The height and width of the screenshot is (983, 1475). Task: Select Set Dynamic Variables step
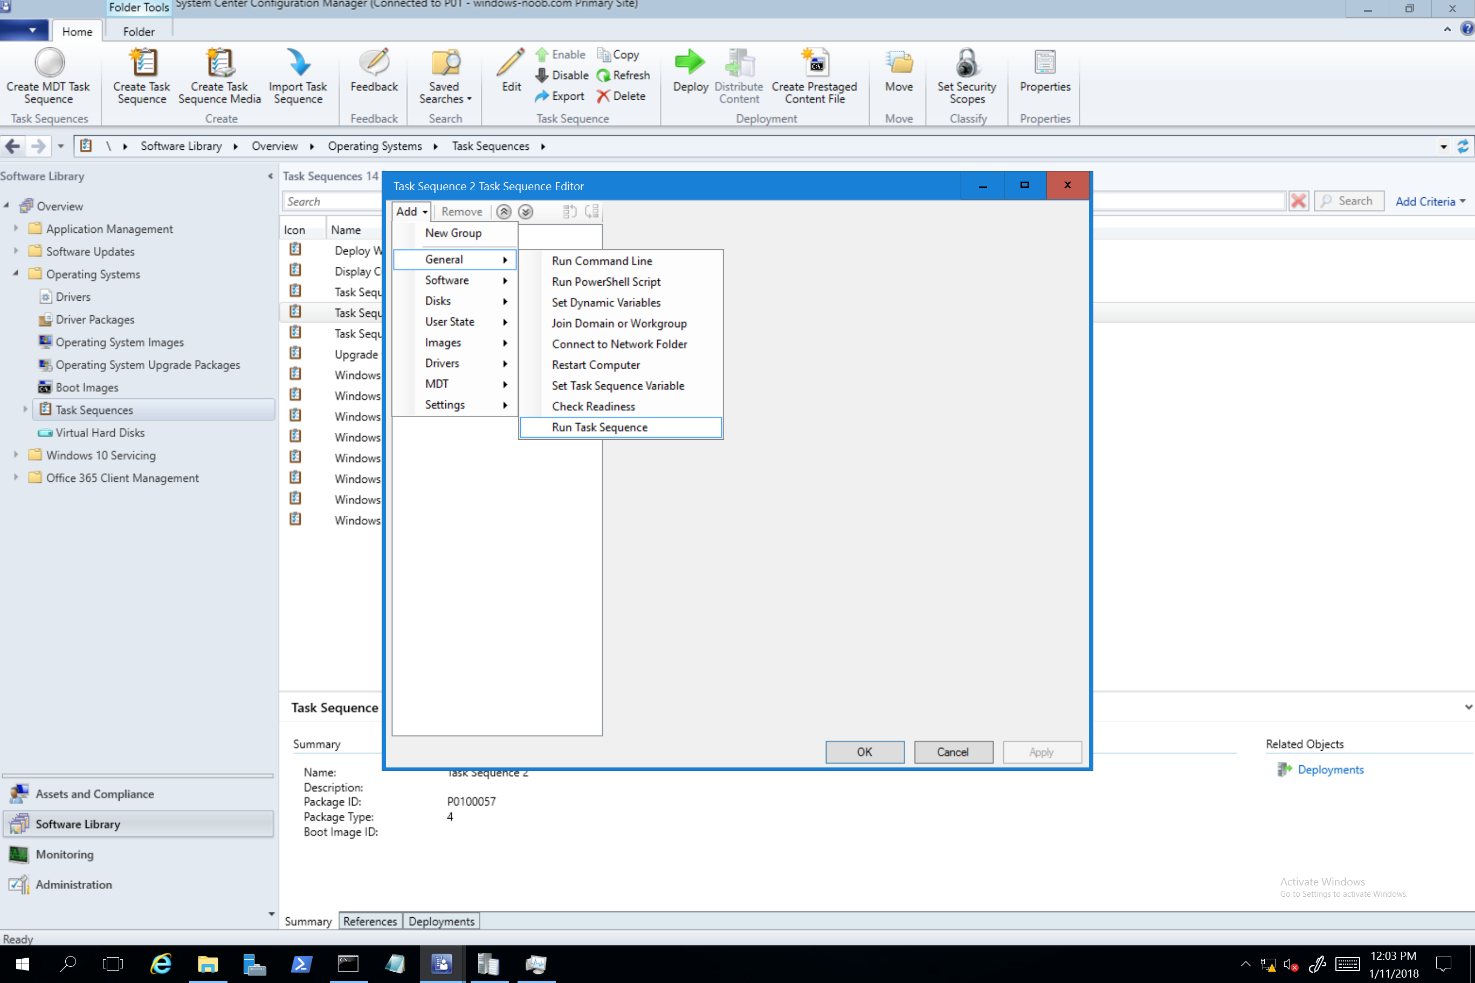[x=620, y=302]
